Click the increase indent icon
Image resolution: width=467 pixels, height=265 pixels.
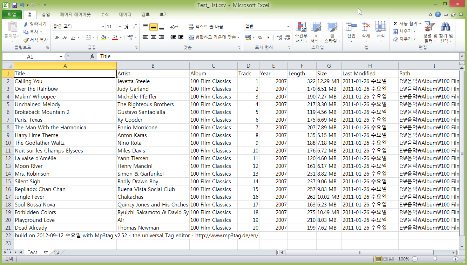point(181,37)
